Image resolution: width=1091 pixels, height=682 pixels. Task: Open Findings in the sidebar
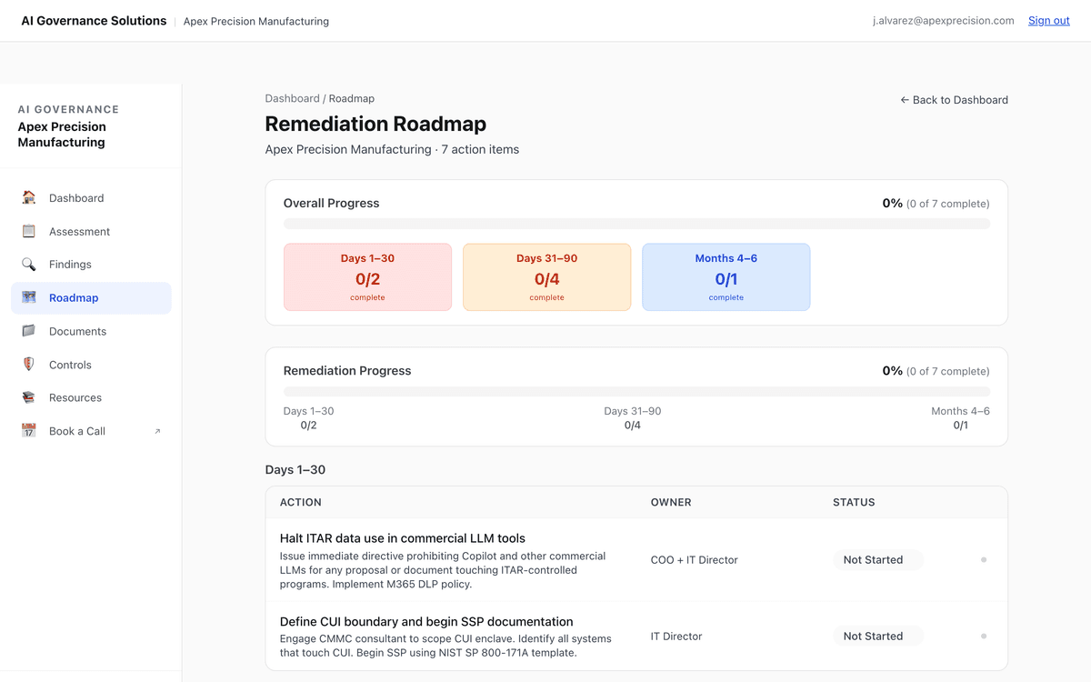coord(91,264)
